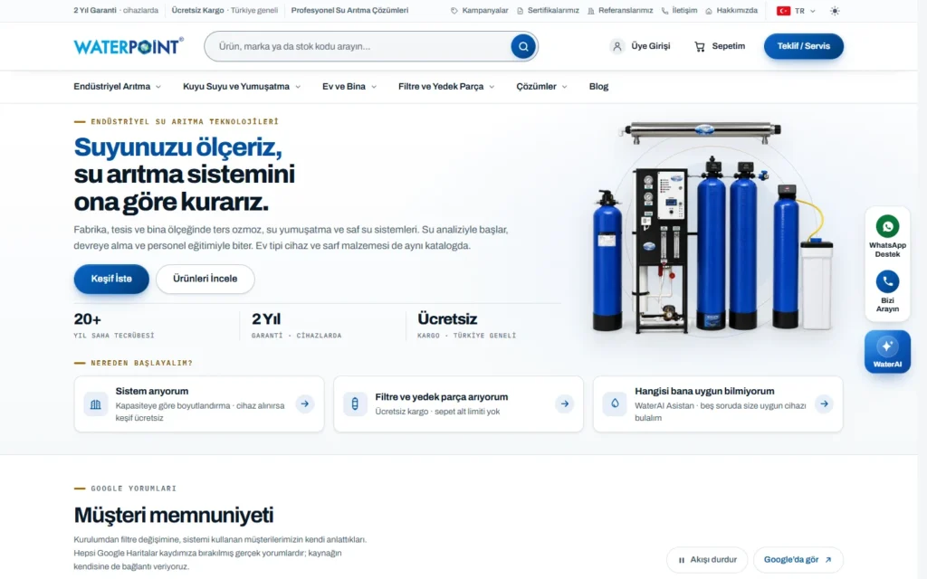Open the Sertifikalarımız link
The image size is (927, 579).
pos(548,11)
